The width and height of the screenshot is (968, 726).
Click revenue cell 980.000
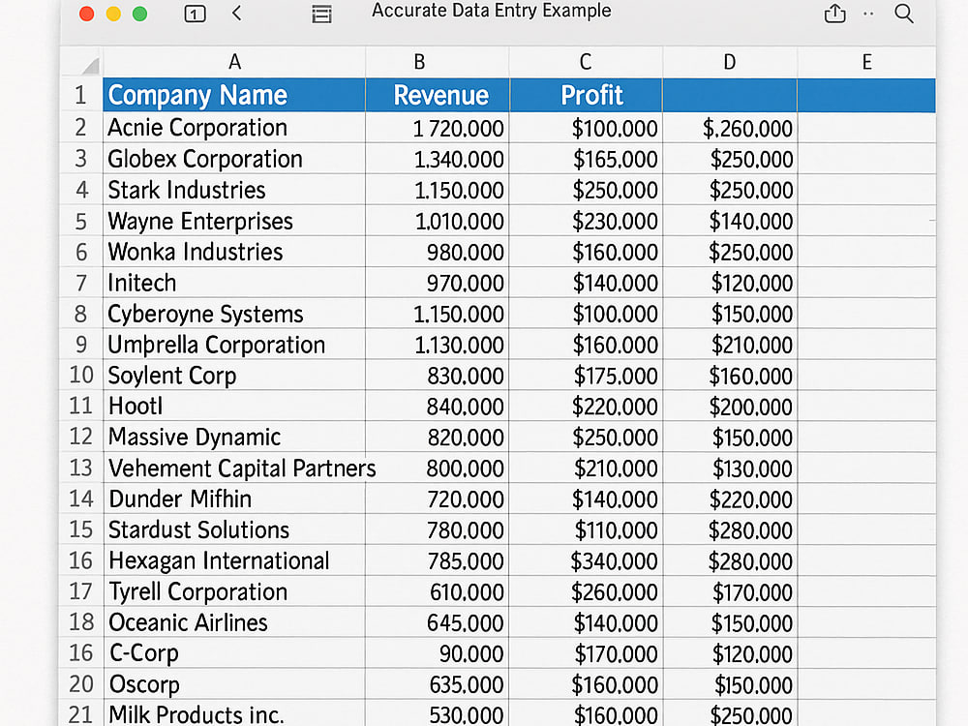click(438, 252)
